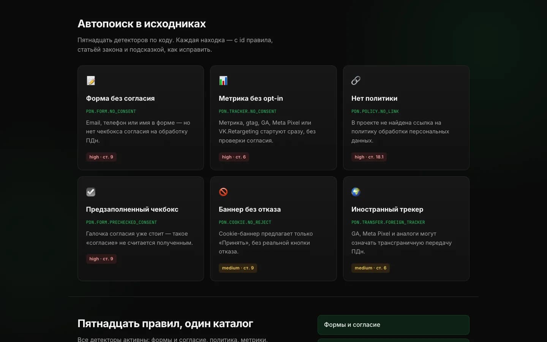This screenshot has width=547, height=342.
Task: Click rule id PDN.FORM.NO_CONSENT
Action: point(111,111)
